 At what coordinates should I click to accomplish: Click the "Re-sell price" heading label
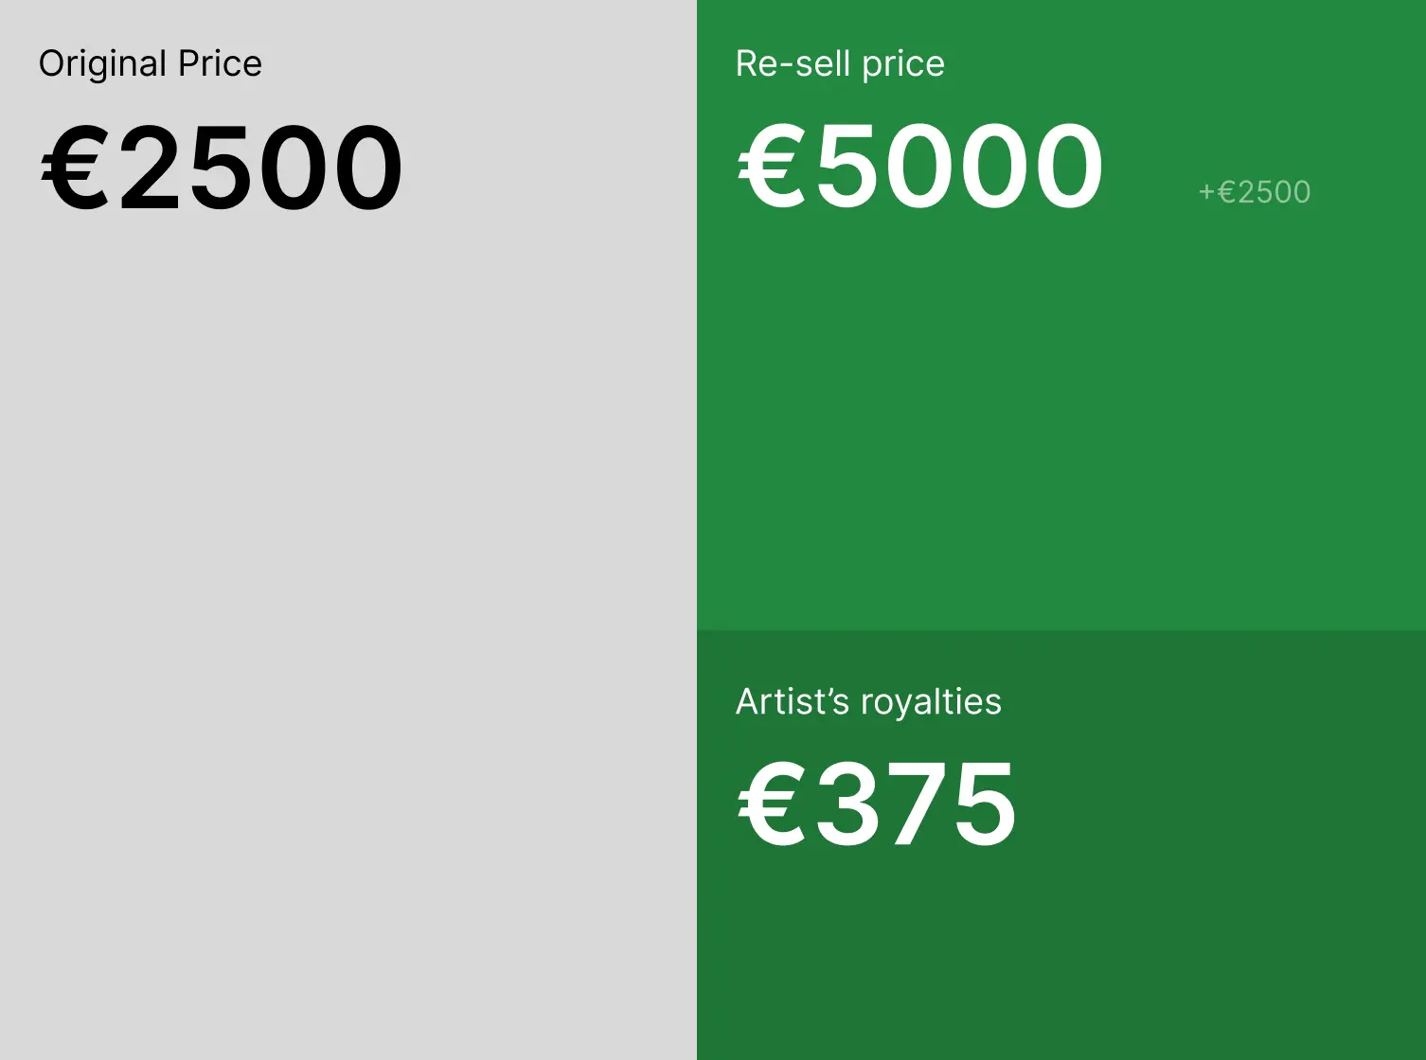point(840,64)
